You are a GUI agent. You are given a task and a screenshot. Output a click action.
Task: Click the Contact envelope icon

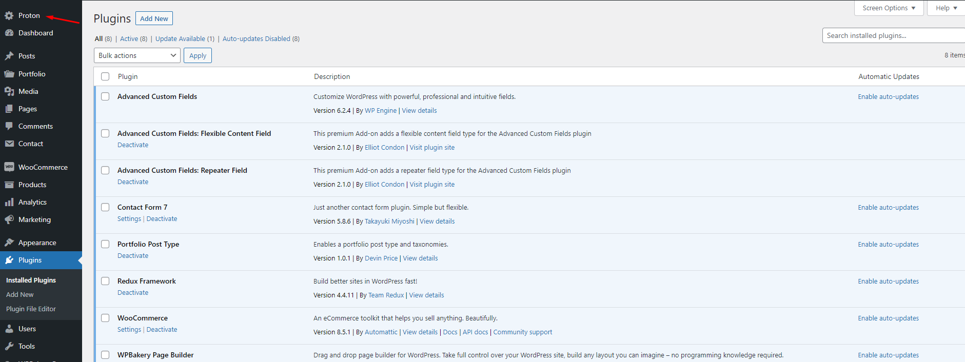(x=9, y=144)
